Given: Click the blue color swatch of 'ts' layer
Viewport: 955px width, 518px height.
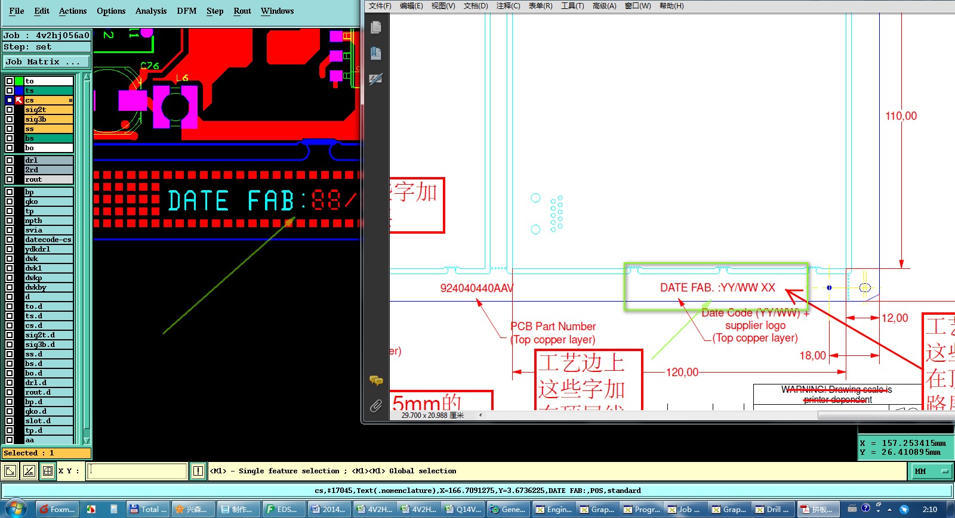Looking at the screenshot, I should [x=19, y=91].
